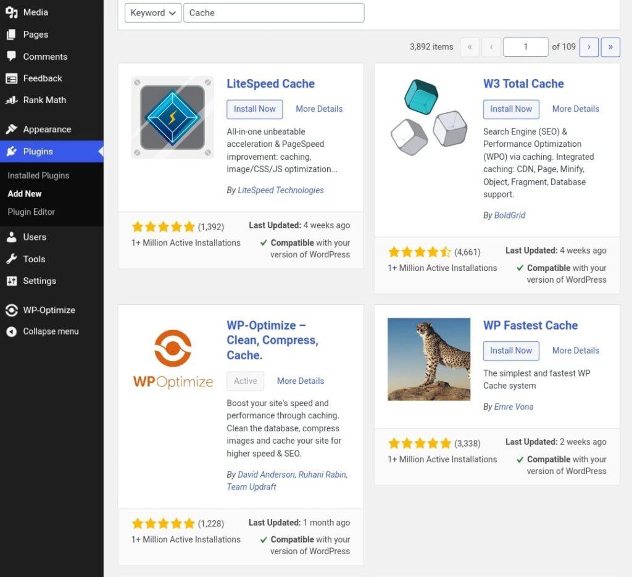Click the 'of 109' page total text

pos(563,47)
